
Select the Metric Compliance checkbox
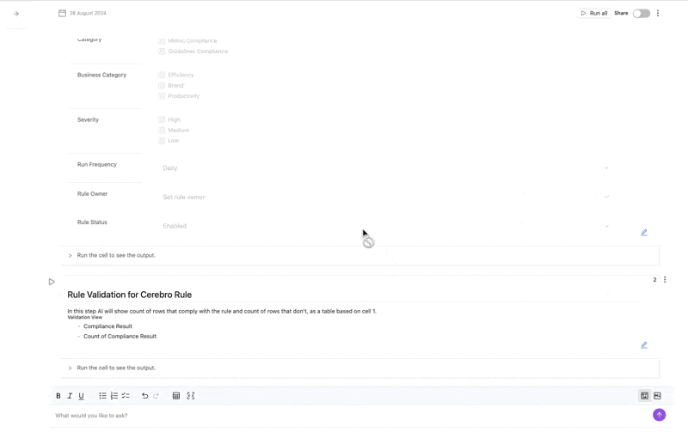pos(162,41)
